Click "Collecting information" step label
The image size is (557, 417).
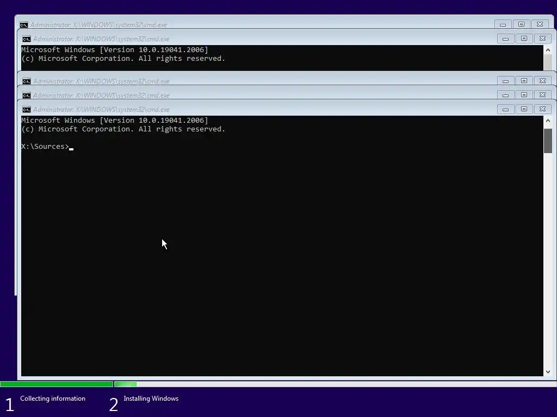53,399
